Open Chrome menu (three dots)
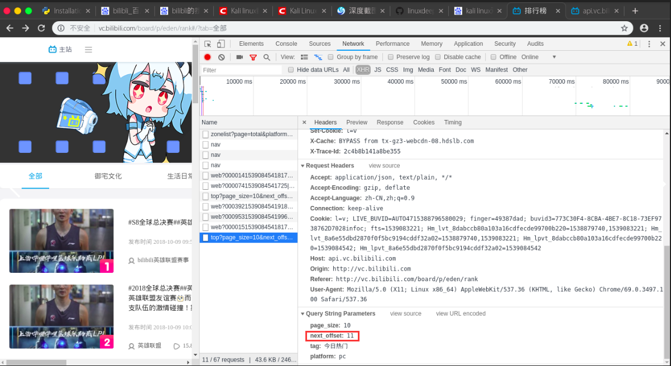671x366 pixels. coord(660,28)
